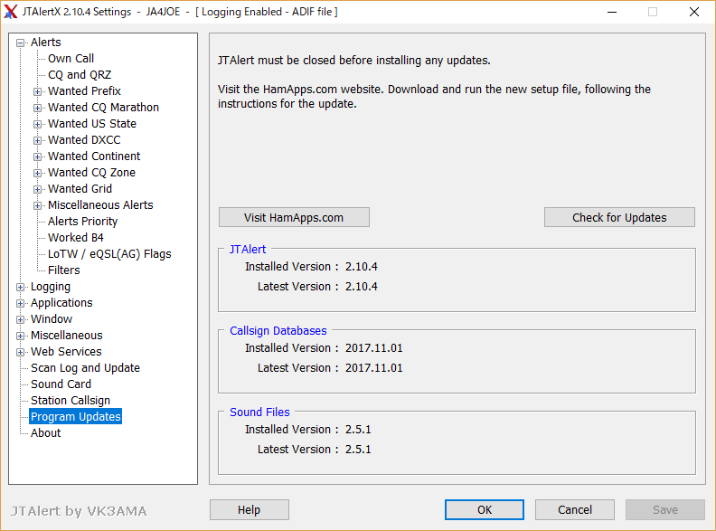This screenshot has height=531, width=716.
Task: Select Web Services item in tree
Action: pyautogui.click(x=66, y=352)
